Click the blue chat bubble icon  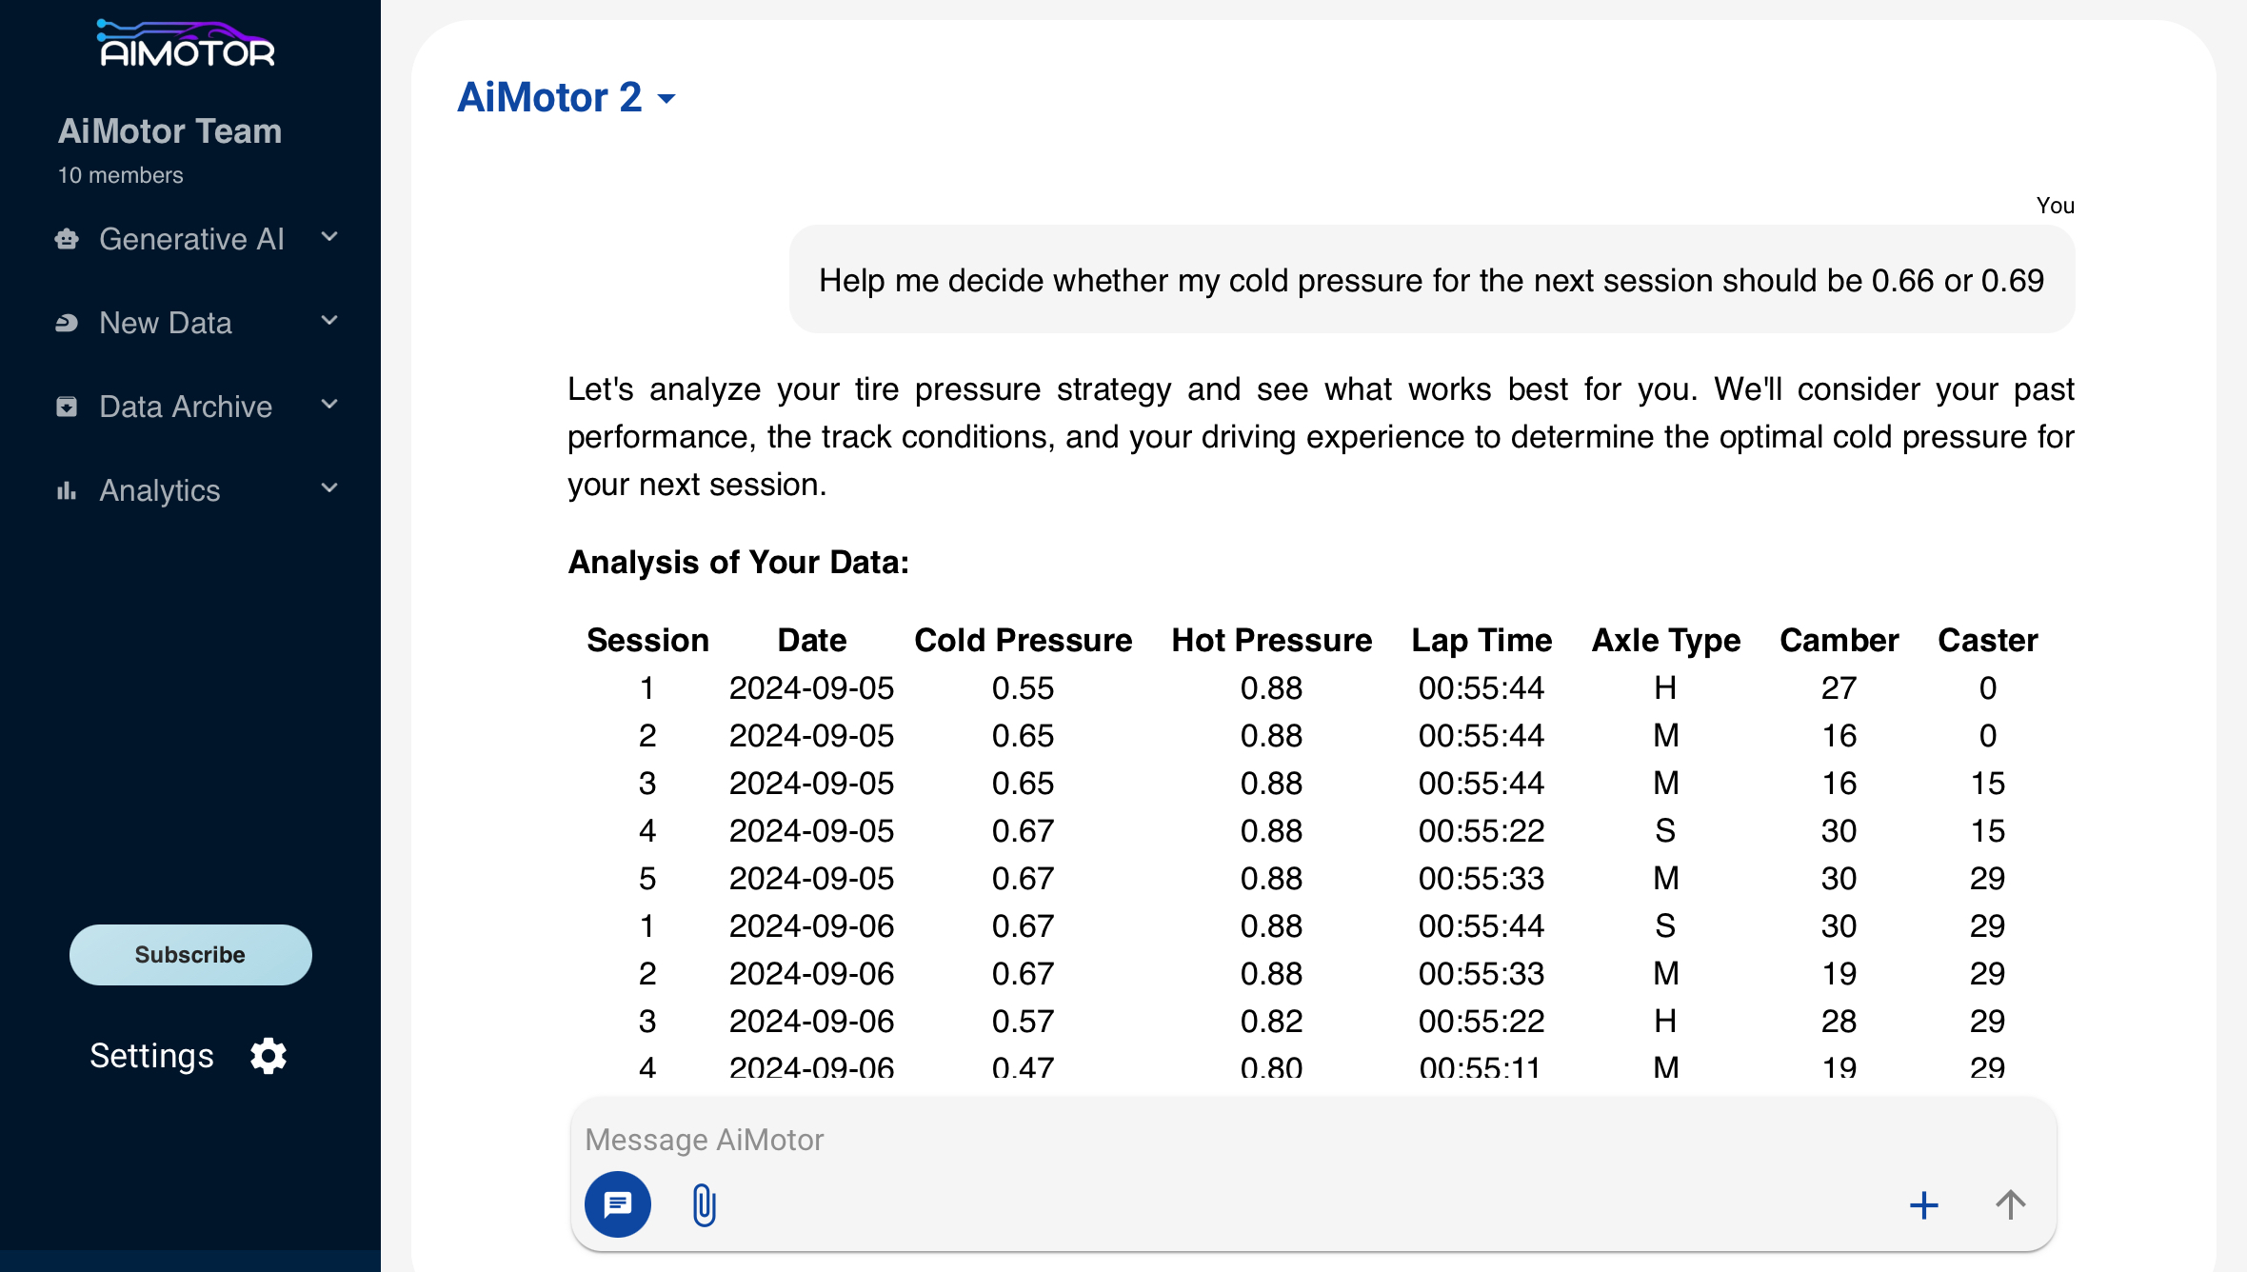click(x=617, y=1204)
